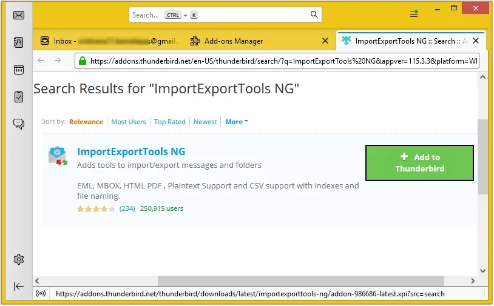This screenshot has width=494, height=306.
Task: Open Thunderbird Settings gear icon
Action: tap(19, 259)
